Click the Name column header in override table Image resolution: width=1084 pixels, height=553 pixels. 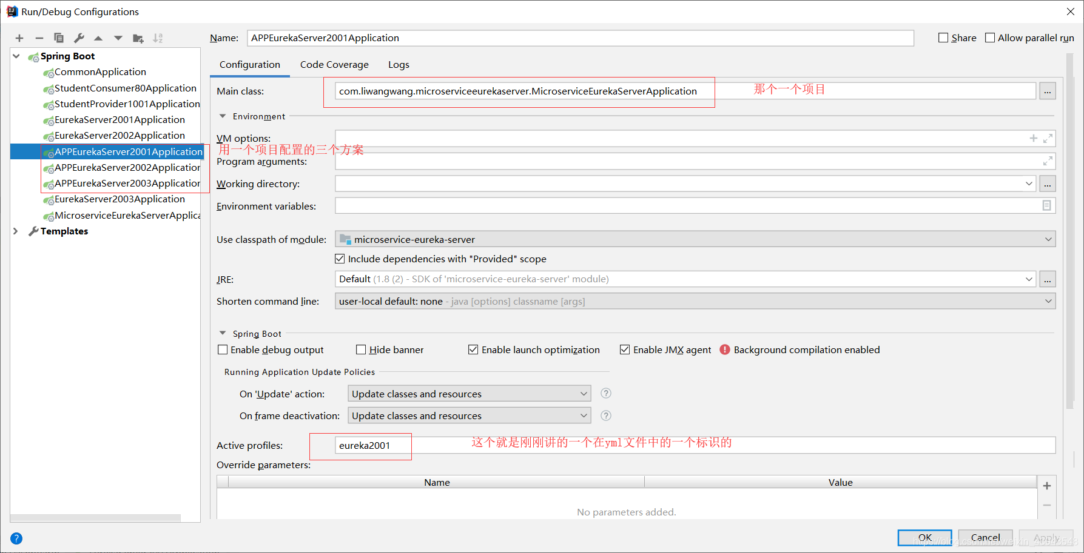click(437, 482)
